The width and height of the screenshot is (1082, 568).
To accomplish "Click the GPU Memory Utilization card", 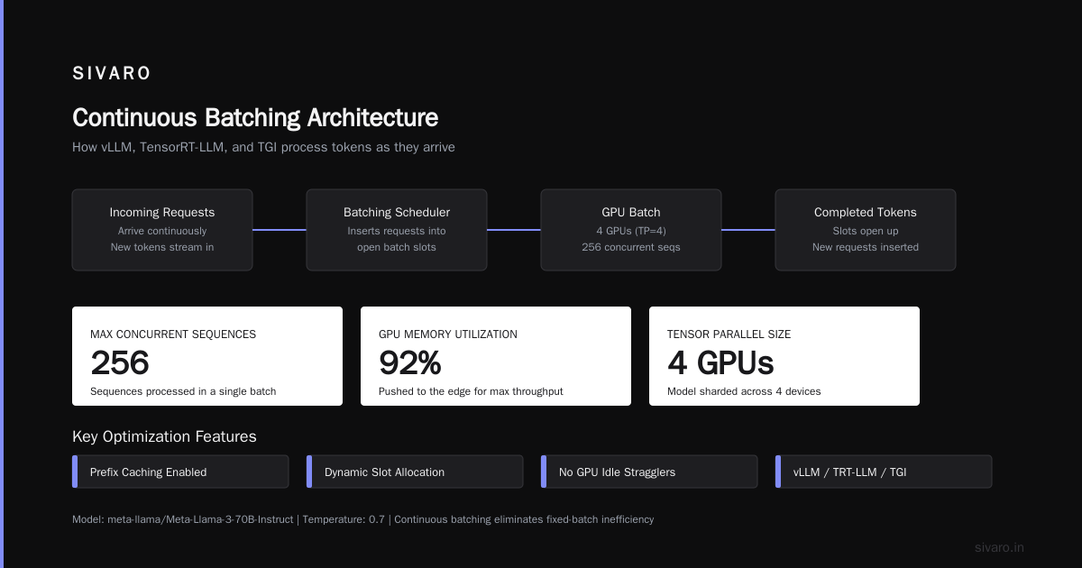I will tap(496, 356).
